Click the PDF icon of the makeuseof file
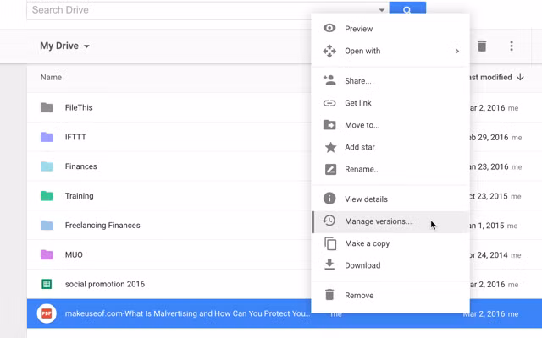Image resolution: width=542 pixels, height=338 pixels. point(47,313)
